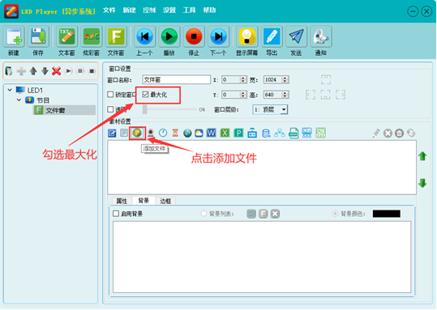Click the 保存 (Save) toolbar icon

point(38,36)
